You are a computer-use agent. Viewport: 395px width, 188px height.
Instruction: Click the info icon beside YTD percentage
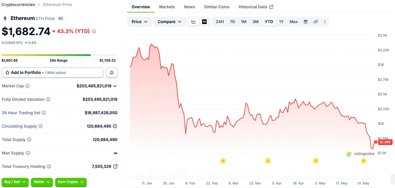point(94,32)
